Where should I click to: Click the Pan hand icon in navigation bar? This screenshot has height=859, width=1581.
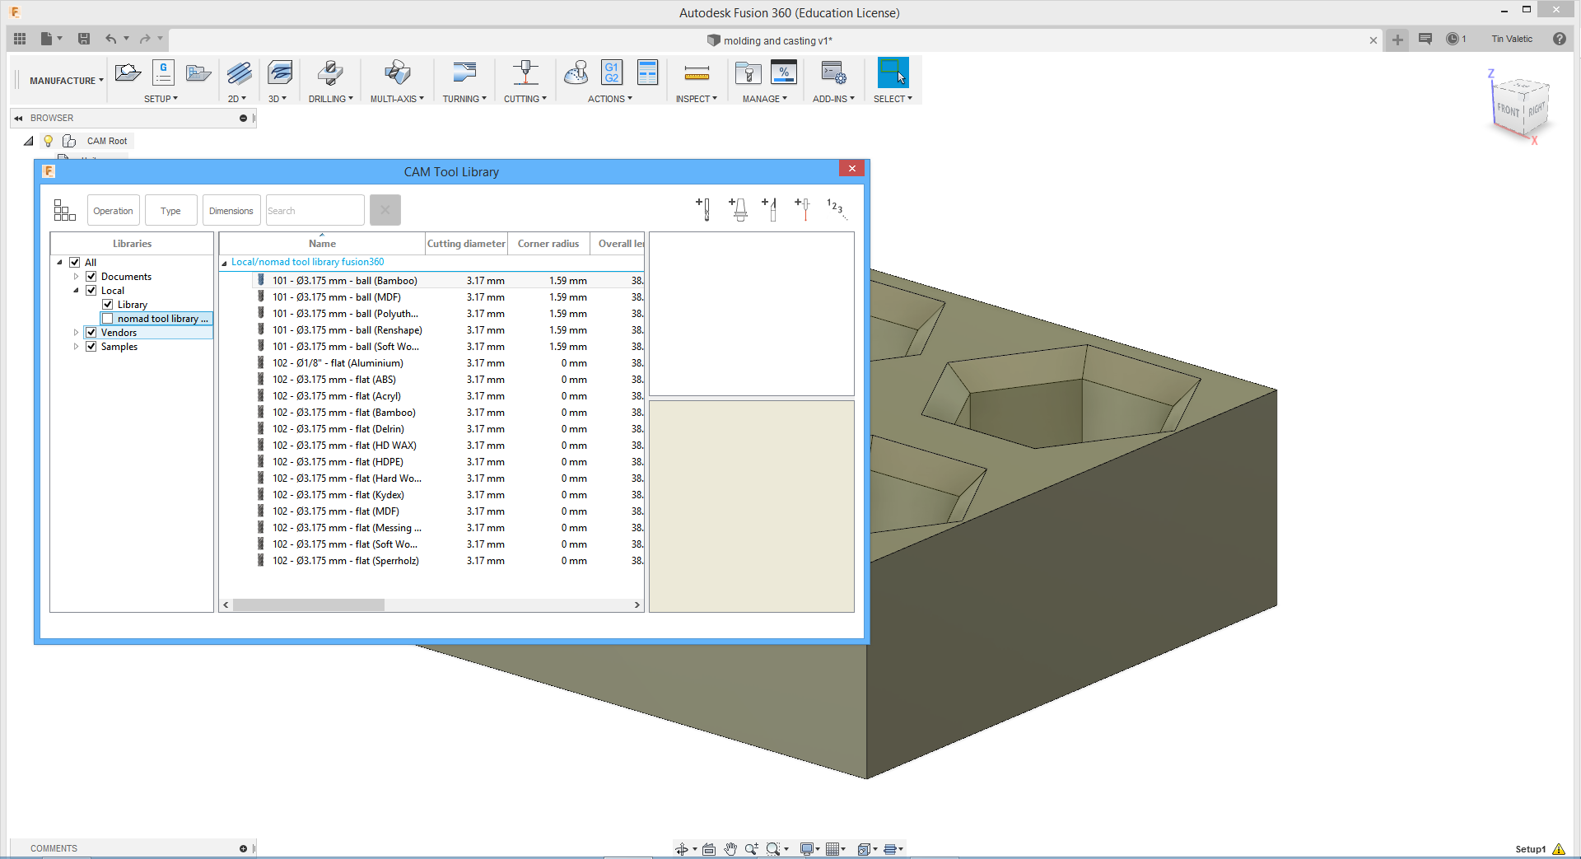[x=730, y=849]
